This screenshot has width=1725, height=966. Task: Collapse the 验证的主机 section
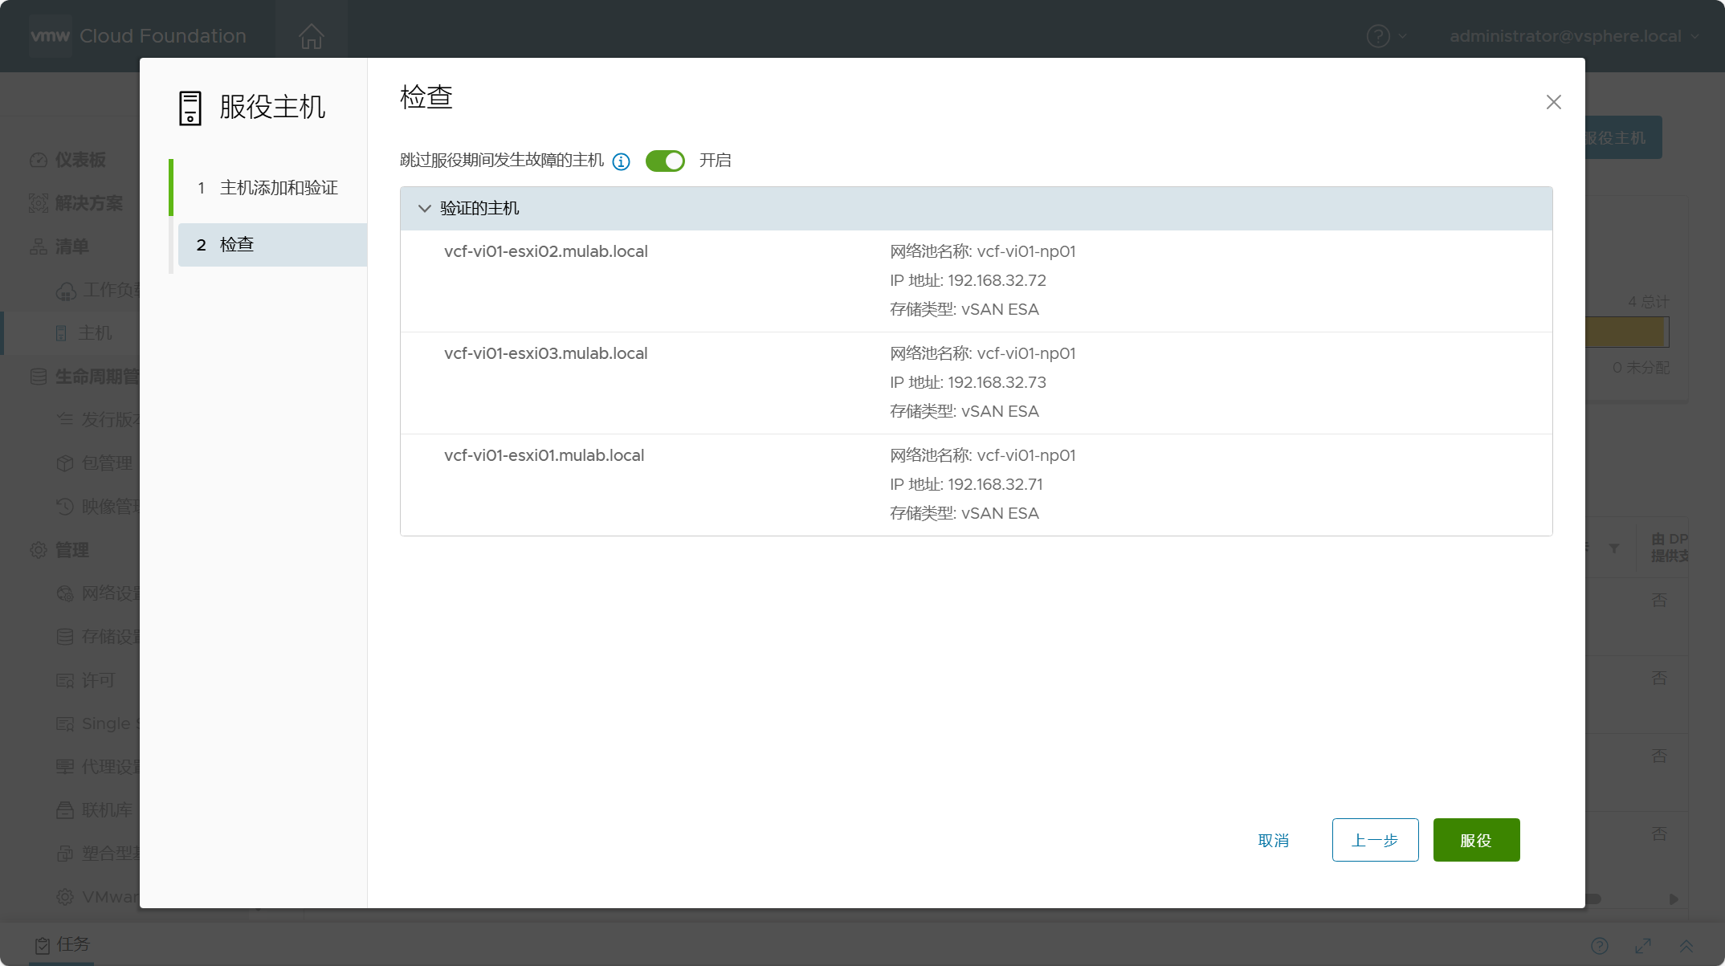click(x=425, y=209)
